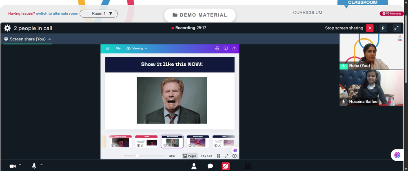
Task: Toggle microphone mute
Action: (x=34, y=166)
